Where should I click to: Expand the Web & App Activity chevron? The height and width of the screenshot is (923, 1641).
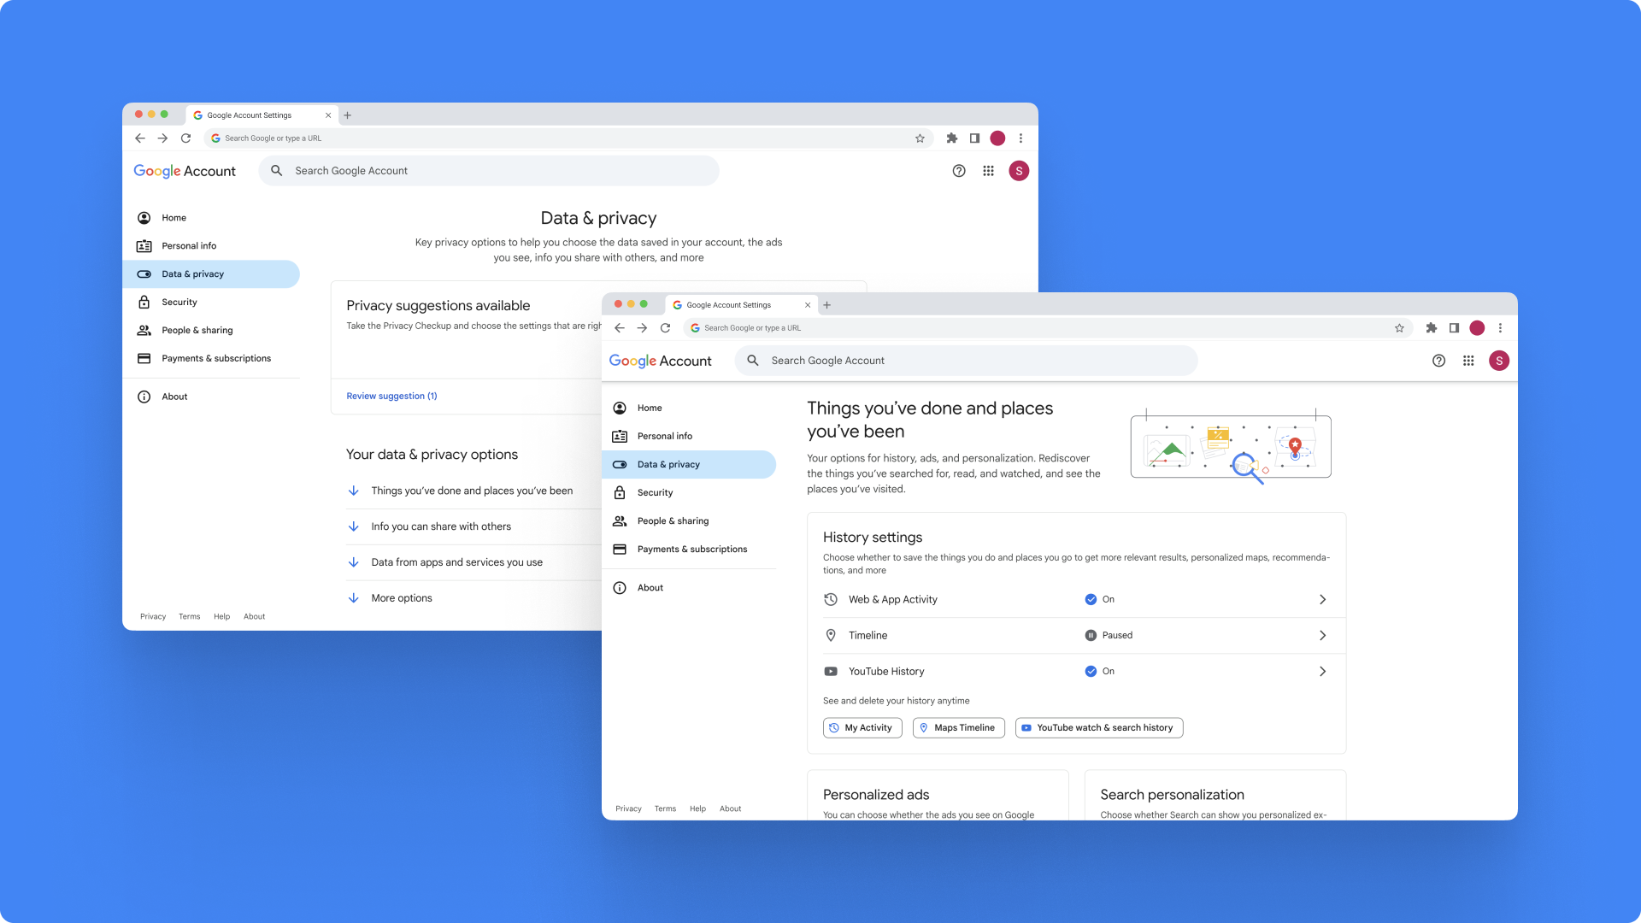1322,600
